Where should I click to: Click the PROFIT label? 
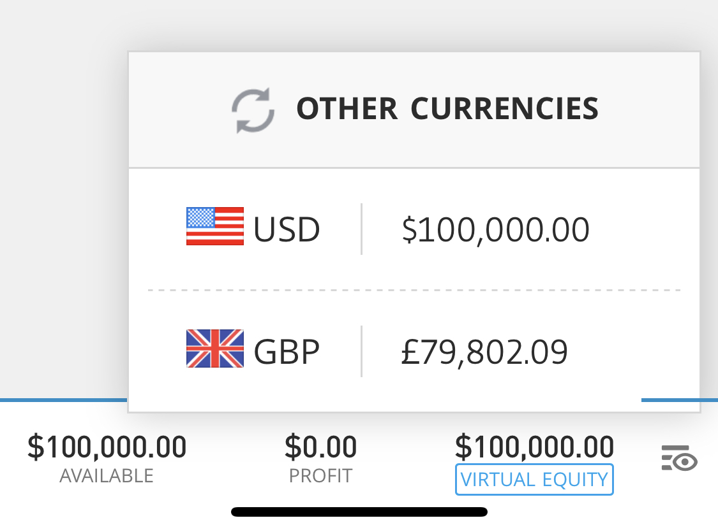click(320, 476)
